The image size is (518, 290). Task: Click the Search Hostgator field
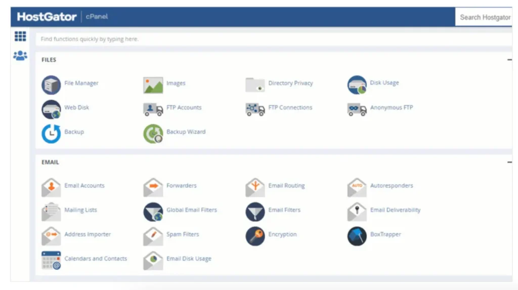point(484,17)
